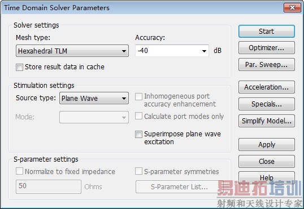Click the impedance Ohms input field
This screenshot has height=209, width=304.
coord(49,186)
